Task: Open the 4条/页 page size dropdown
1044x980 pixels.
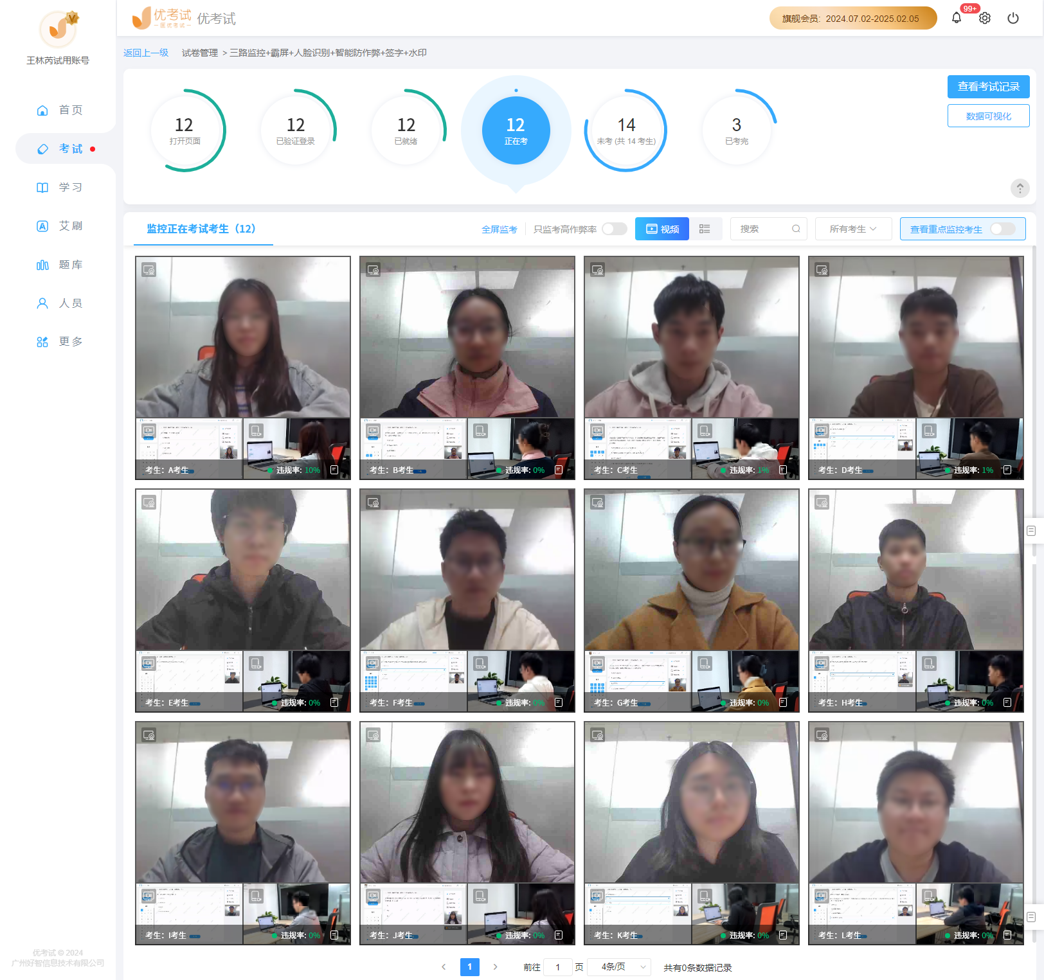Action: (x=623, y=967)
